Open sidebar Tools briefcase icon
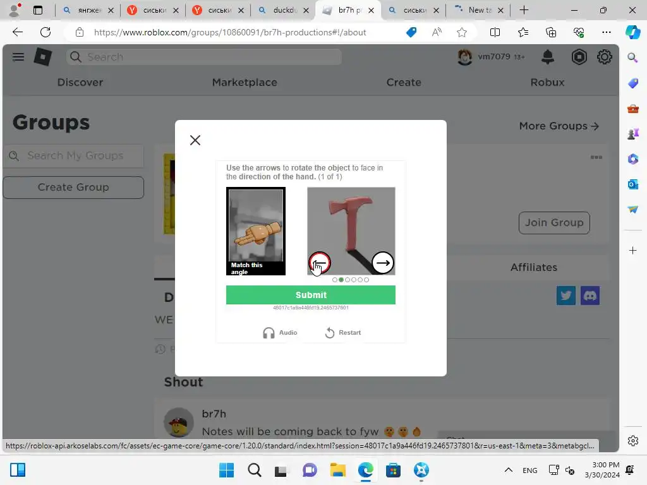 [632, 109]
